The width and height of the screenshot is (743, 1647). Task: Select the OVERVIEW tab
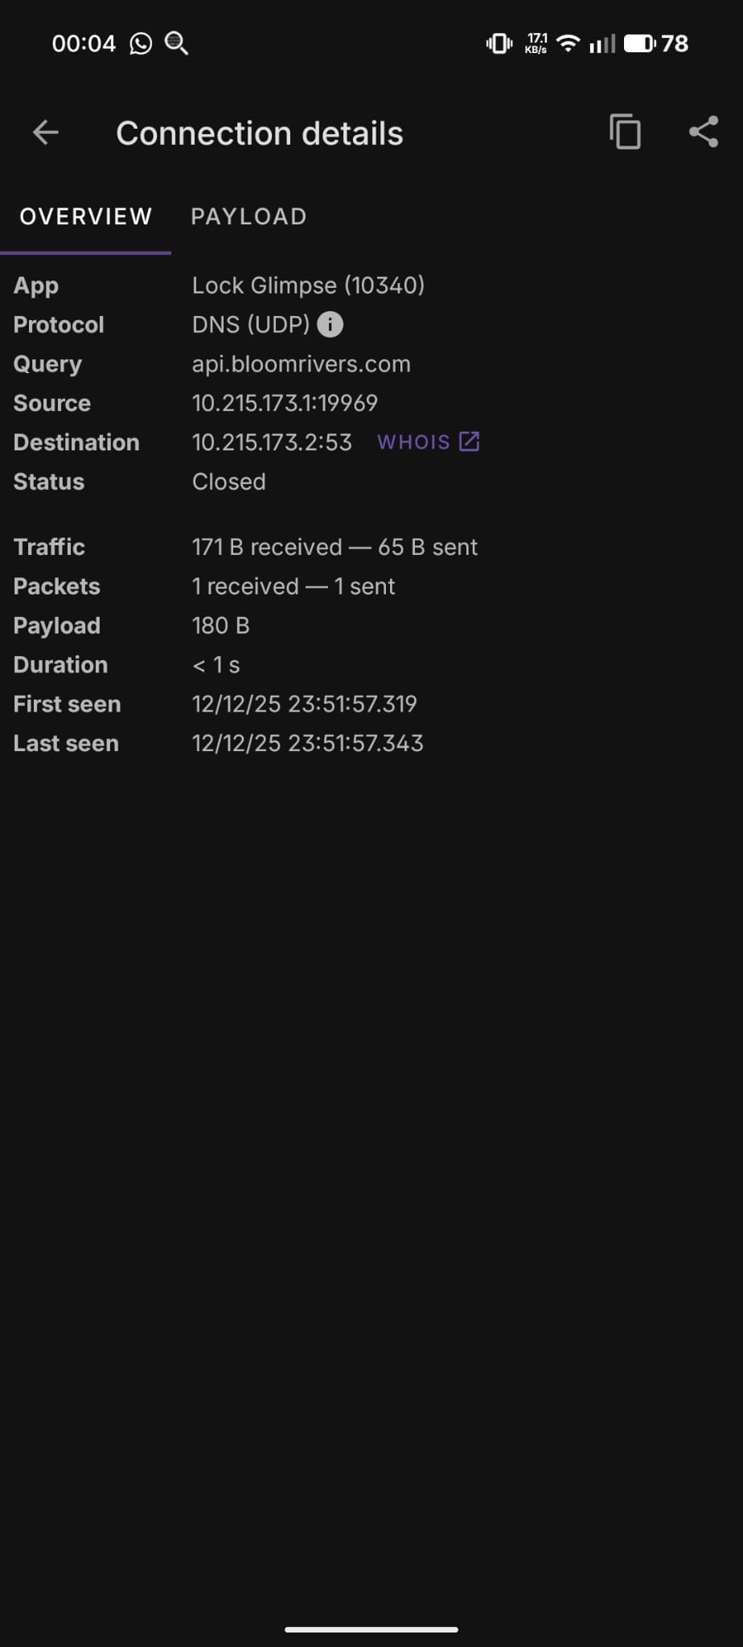85,216
